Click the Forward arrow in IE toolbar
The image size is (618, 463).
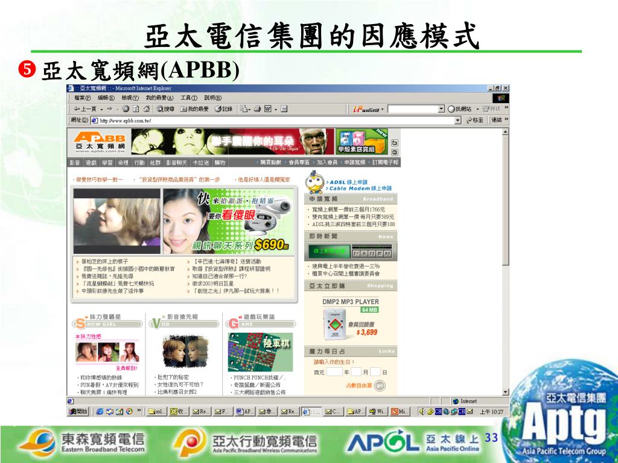coord(110,109)
